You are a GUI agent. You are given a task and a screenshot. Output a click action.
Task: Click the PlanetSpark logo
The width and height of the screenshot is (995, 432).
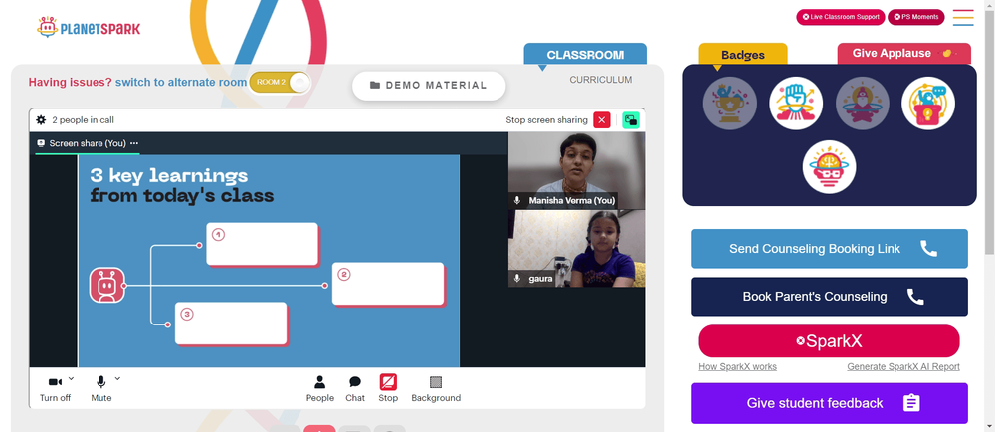(89, 27)
